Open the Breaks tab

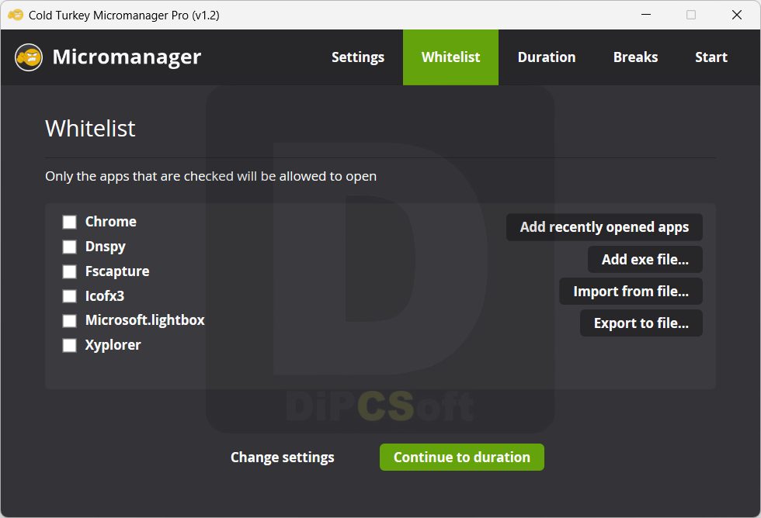pyautogui.click(x=635, y=57)
